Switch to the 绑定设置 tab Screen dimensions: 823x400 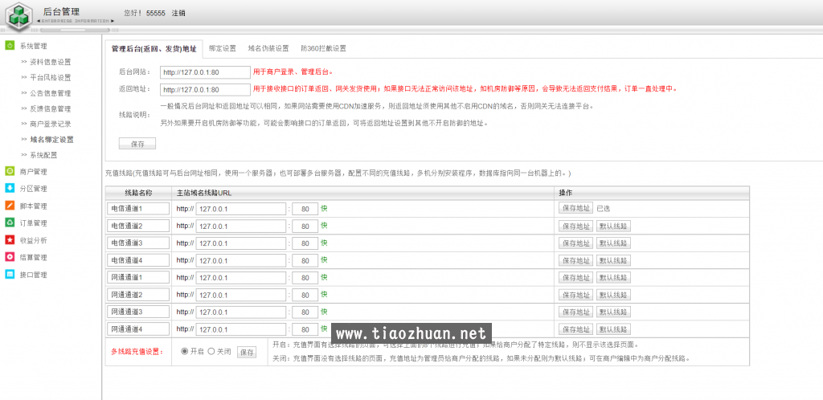(x=223, y=48)
